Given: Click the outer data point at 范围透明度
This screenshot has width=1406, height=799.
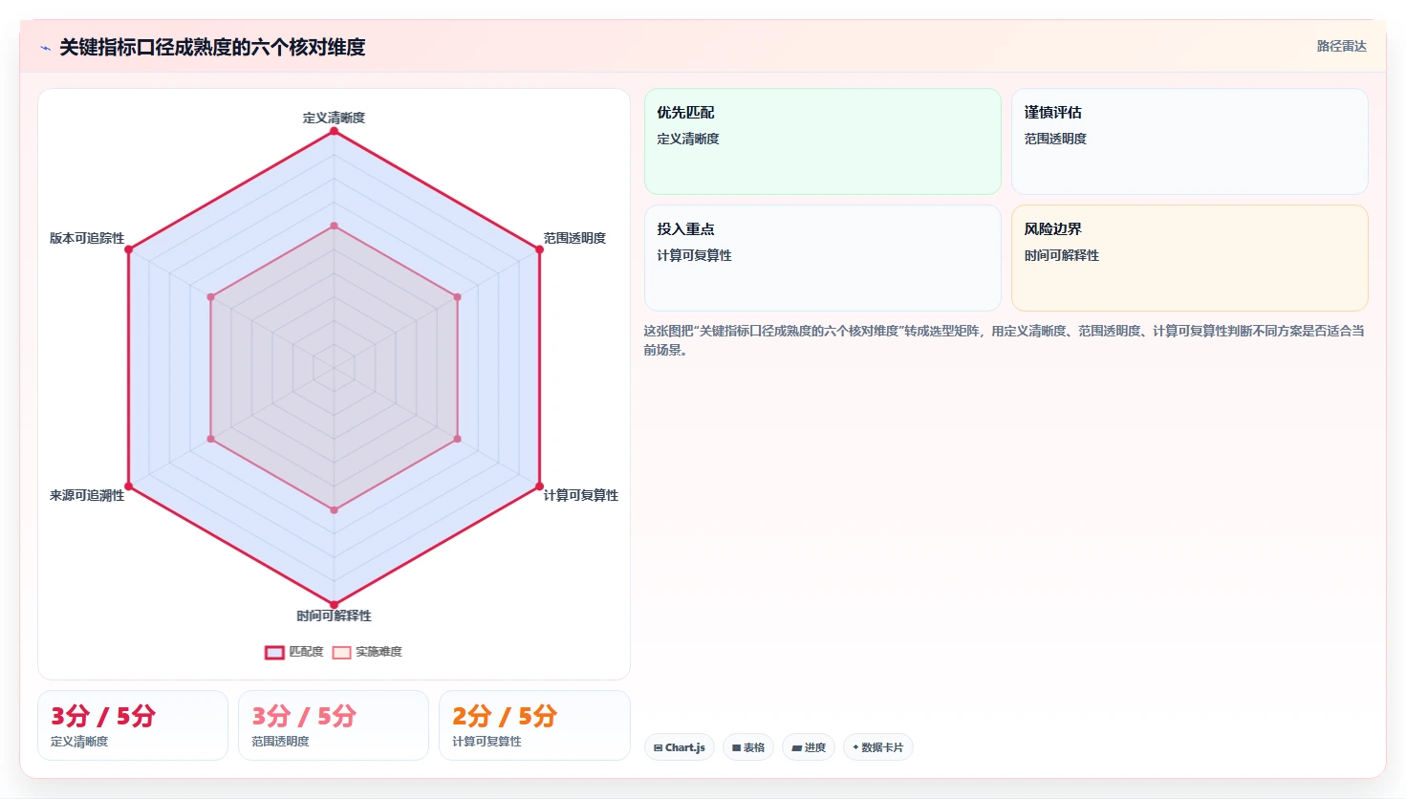Looking at the screenshot, I should [x=539, y=249].
